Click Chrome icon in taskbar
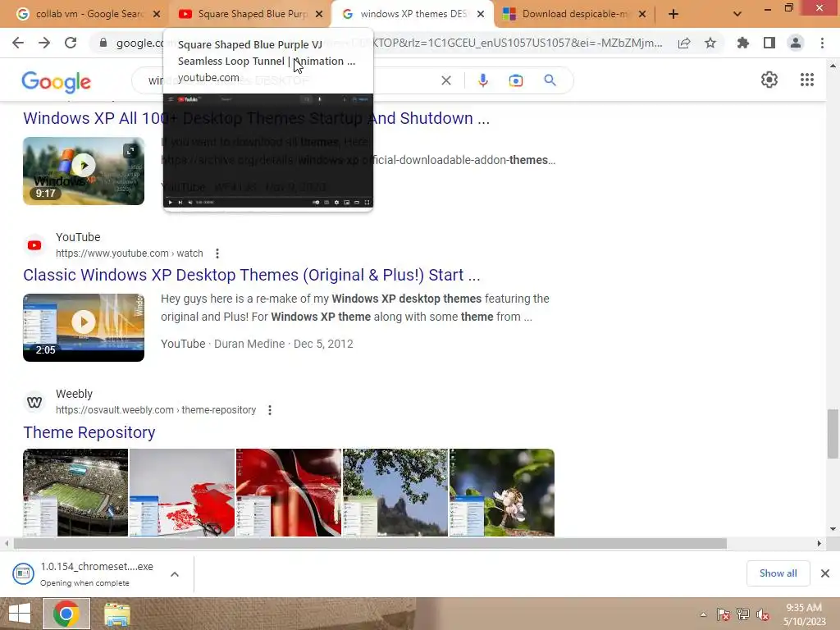 coord(66,614)
